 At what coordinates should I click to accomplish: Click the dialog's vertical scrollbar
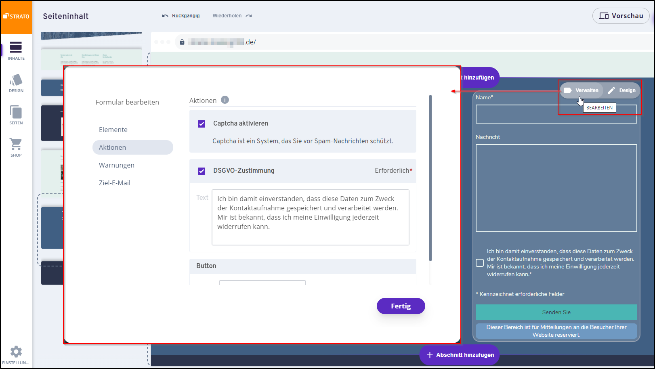(430, 178)
